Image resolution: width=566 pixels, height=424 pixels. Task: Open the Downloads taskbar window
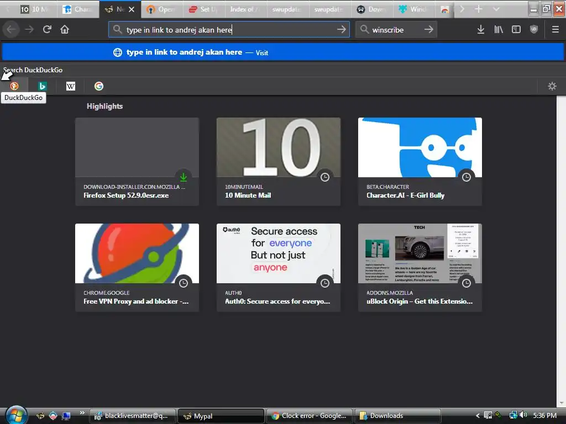(398, 416)
